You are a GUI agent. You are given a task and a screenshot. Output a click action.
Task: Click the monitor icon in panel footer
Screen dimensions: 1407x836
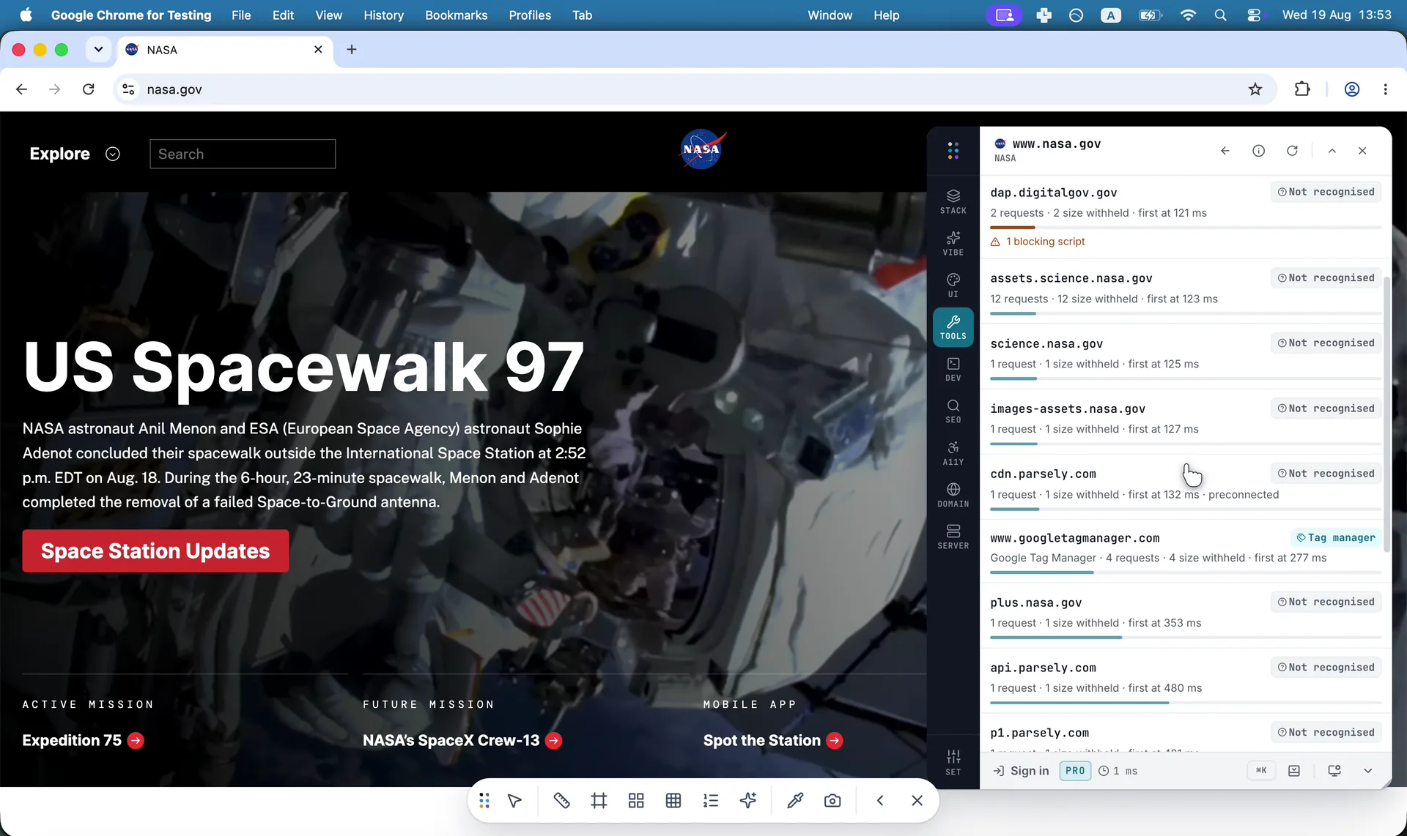pyautogui.click(x=1334, y=771)
